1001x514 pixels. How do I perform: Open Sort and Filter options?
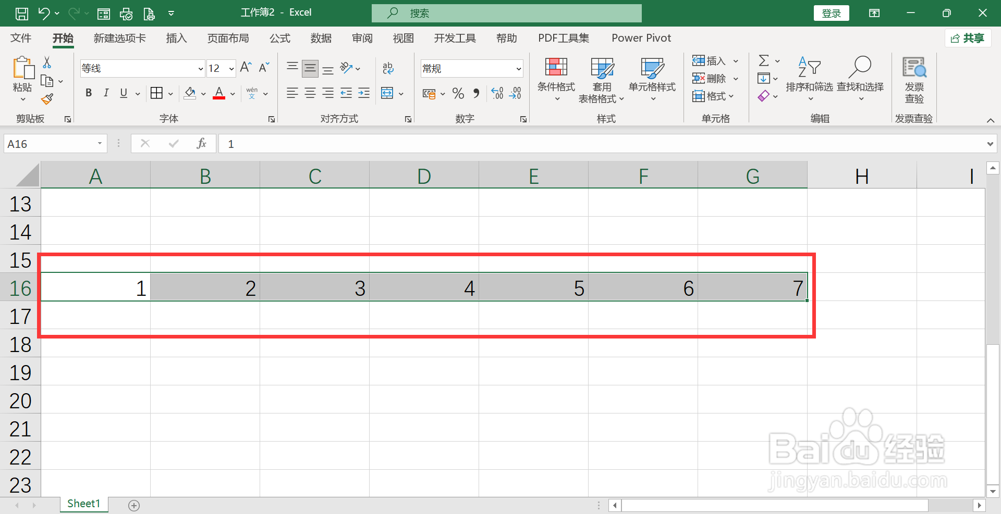coord(809,79)
